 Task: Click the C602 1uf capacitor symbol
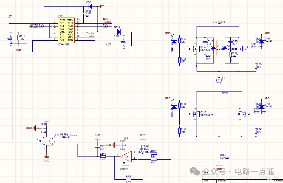pos(98,147)
